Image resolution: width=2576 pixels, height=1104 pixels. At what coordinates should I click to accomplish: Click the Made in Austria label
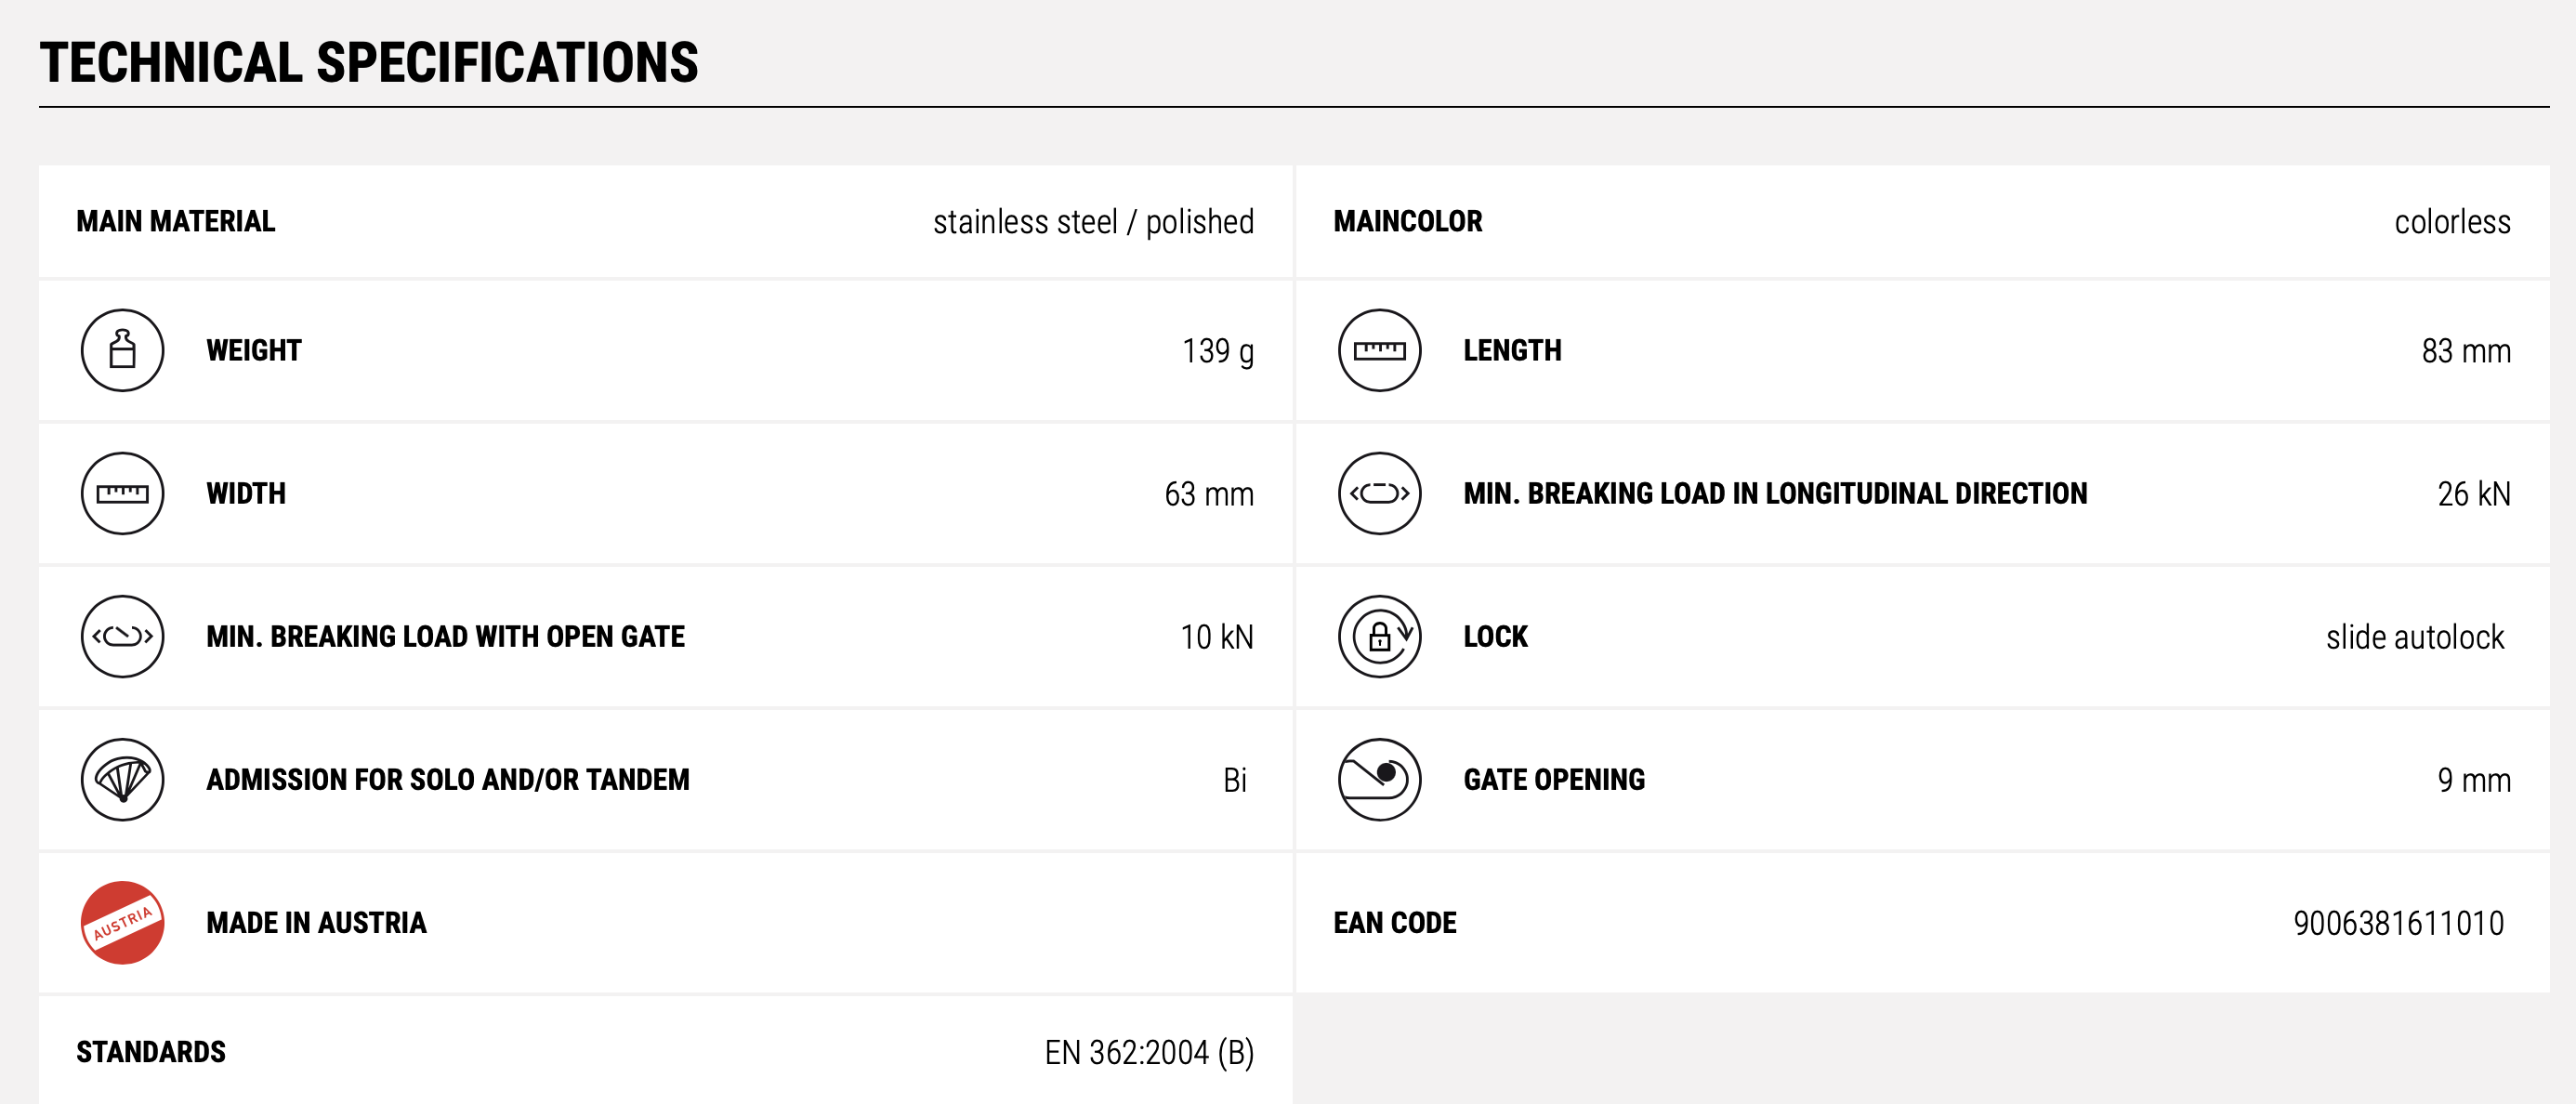[316, 922]
